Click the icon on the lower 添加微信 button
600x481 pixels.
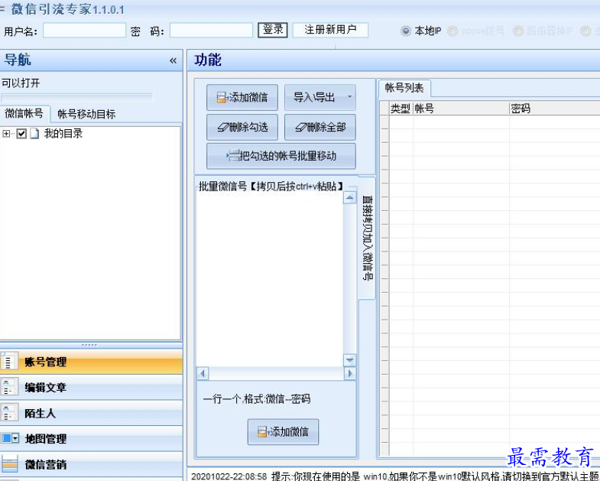pyautogui.click(x=262, y=432)
